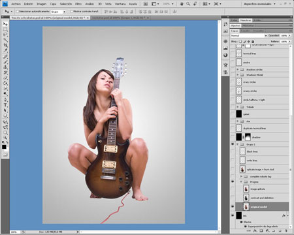The image size is (294, 235).
Task: Switch to the Capas tab
Action: click(x=235, y=31)
